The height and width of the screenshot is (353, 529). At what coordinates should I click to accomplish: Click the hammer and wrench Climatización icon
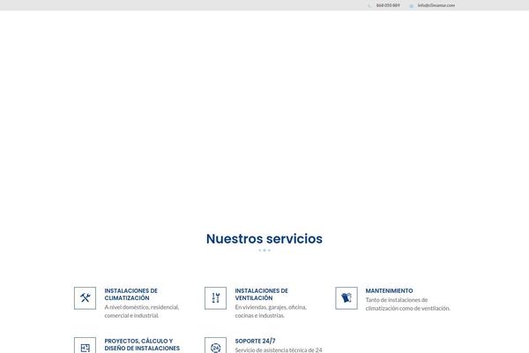85,298
